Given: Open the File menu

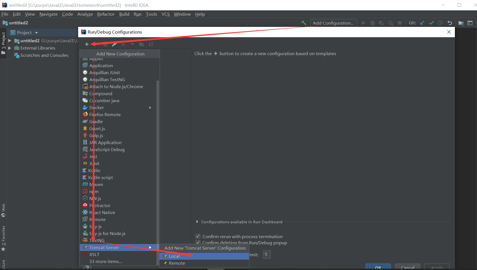Looking at the screenshot, I should coord(5,14).
